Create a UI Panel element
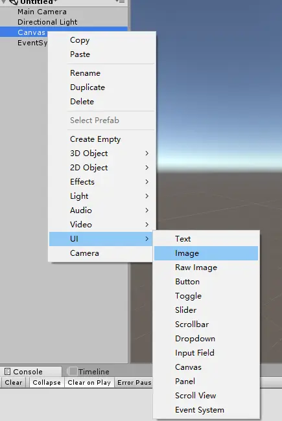The width and height of the screenshot is (282, 421). click(206, 381)
